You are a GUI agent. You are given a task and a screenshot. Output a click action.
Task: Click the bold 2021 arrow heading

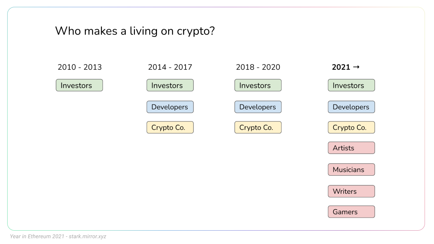[345, 67]
